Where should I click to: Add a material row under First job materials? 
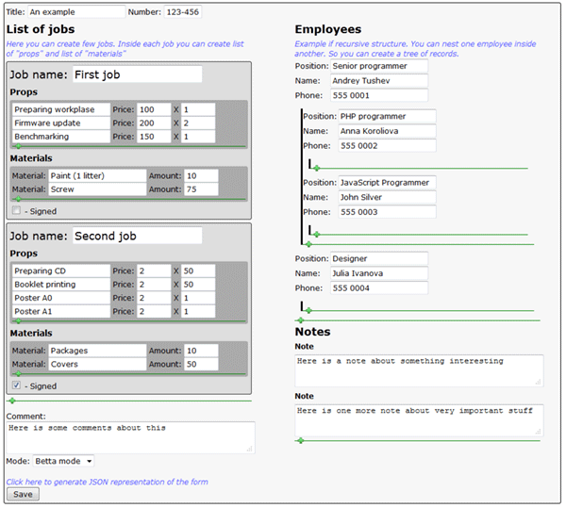click(18, 199)
